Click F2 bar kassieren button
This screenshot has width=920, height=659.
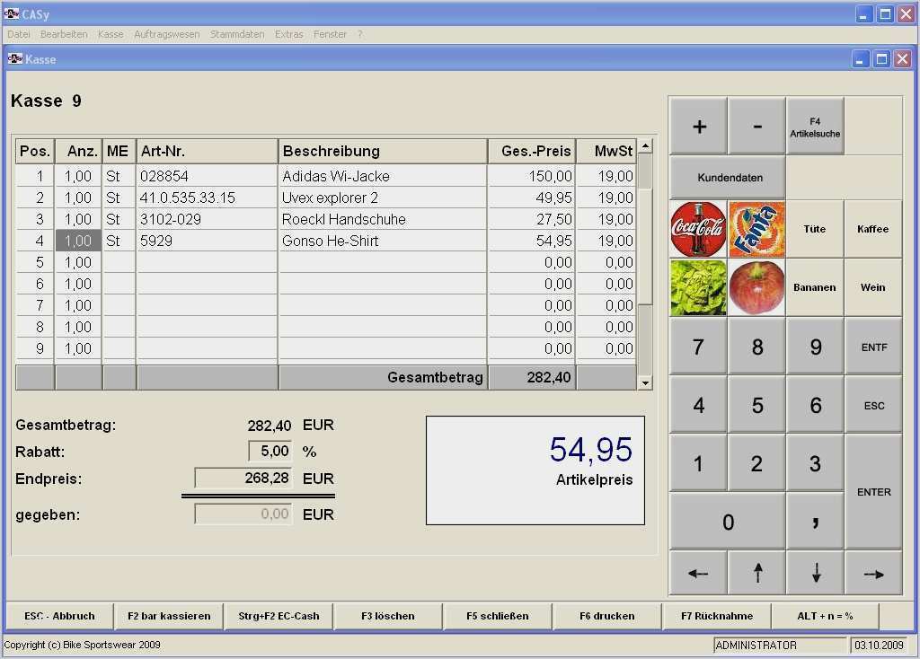(169, 616)
